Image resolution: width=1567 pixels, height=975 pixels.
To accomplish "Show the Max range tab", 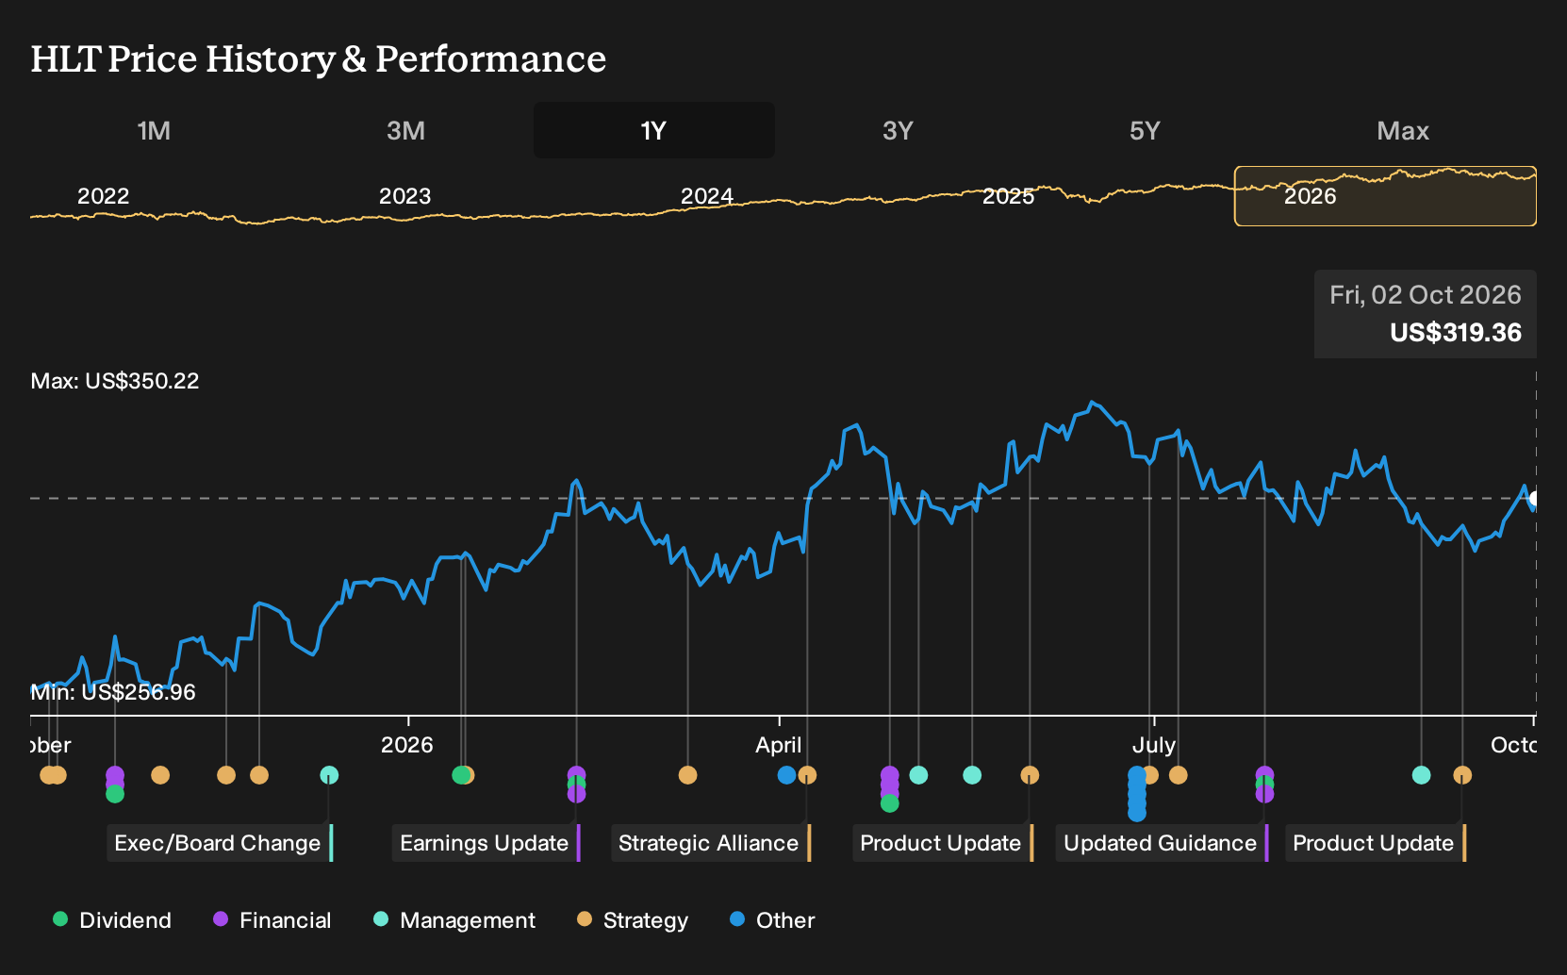I will click(1403, 131).
